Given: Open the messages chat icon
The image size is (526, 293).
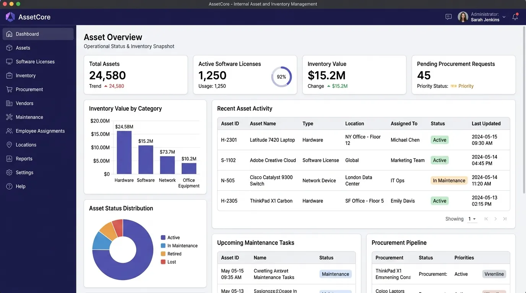Looking at the screenshot, I should coord(448,17).
